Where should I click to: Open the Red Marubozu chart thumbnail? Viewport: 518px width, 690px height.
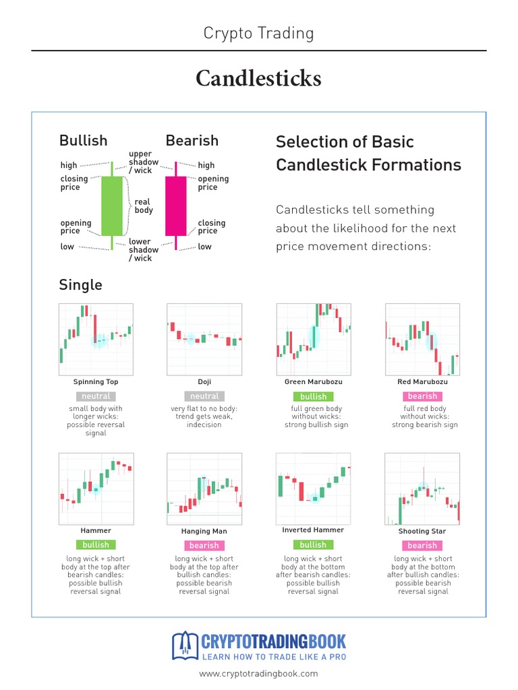(x=422, y=340)
